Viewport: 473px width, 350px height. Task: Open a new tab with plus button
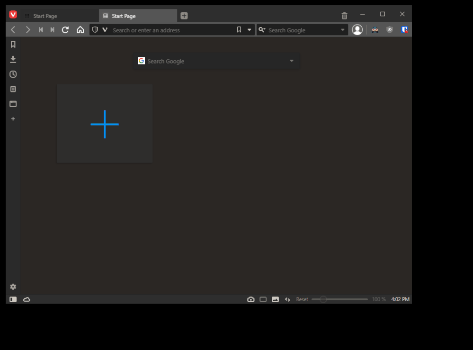point(184,16)
